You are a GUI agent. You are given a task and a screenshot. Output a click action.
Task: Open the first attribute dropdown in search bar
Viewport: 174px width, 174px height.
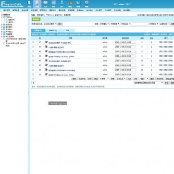click(104, 24)
